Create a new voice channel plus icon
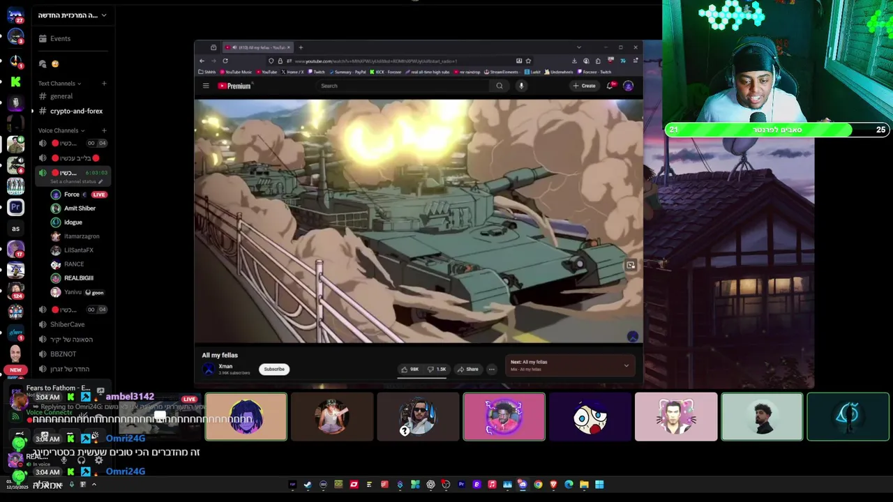Image resolution: width=893 pixels, height=502 pixels. [x=104, y=130]
